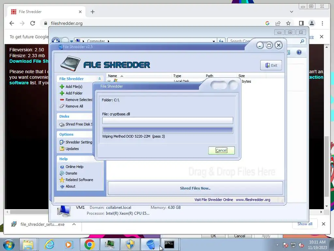Screen dimensions: 334x251
Task: Reload the fileshredder.org page in Chrome
Action: tap(33, 23)
